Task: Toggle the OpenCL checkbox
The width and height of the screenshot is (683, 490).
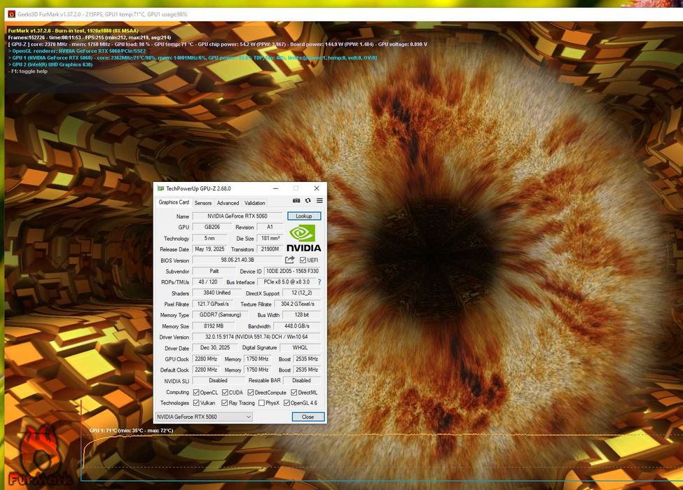Action: [196, 393]
